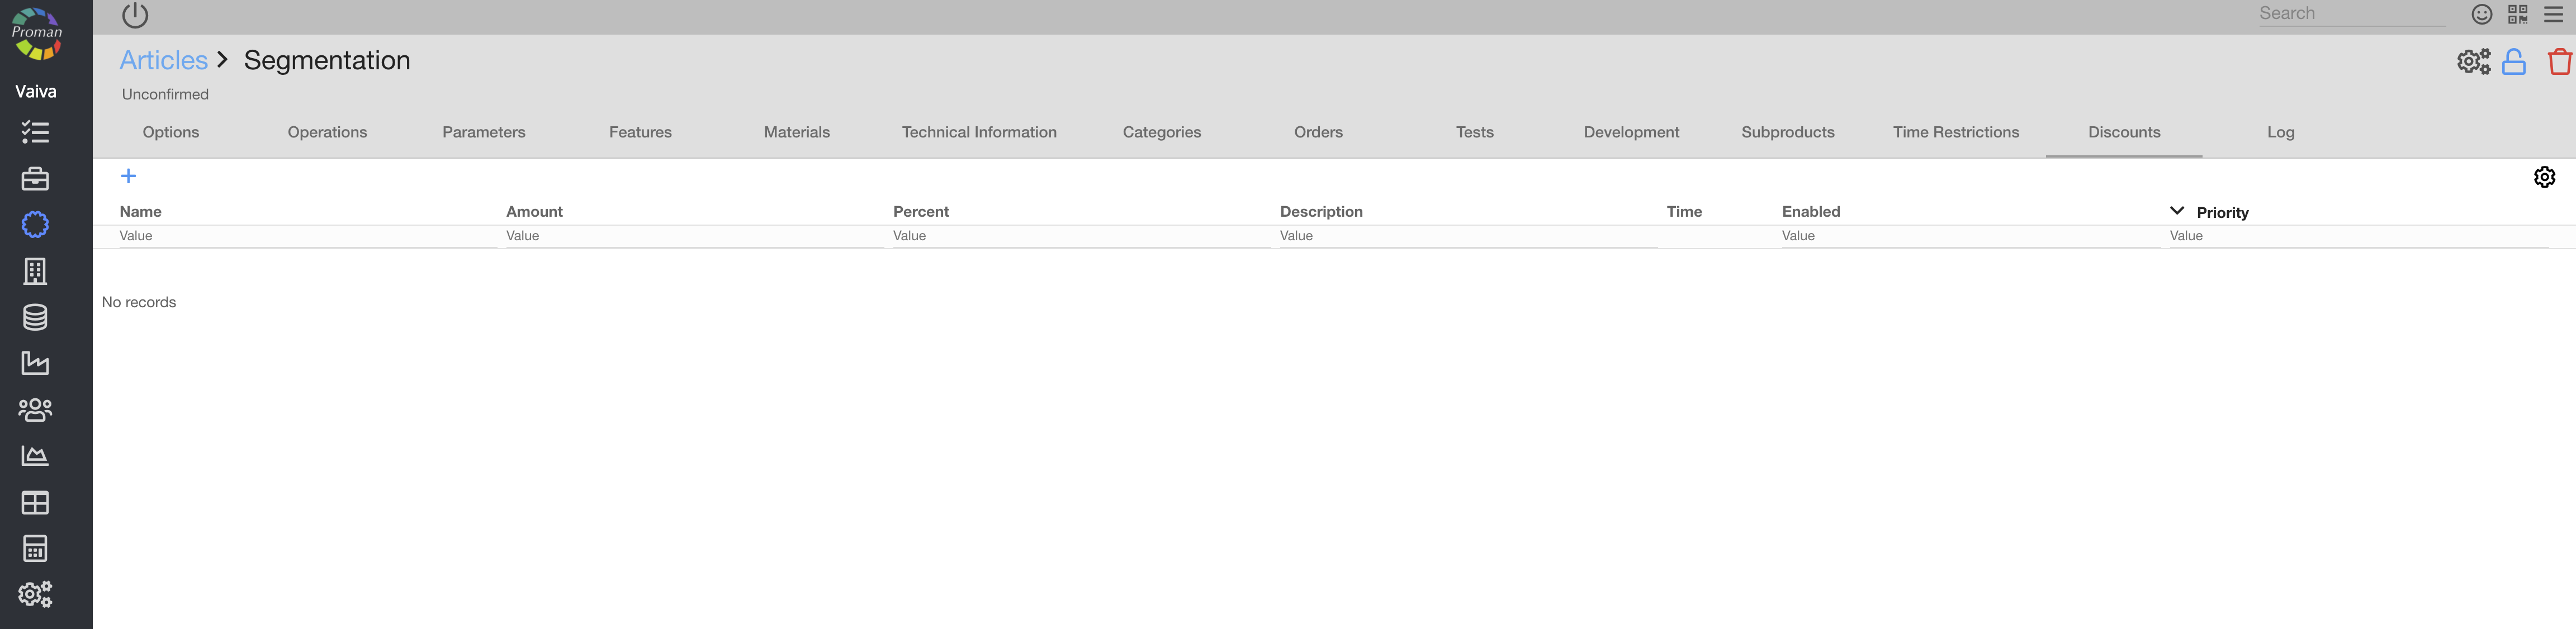Open the sidebar database icon
The height and width of the screenshot is (629, 2576).
35,317
